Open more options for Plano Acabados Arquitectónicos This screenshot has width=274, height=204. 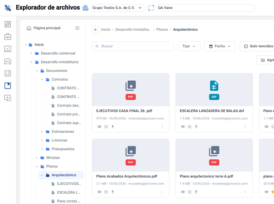tap(162, 192)
